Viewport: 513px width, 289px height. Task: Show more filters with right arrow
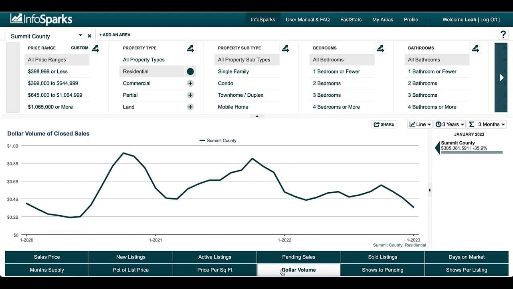click(x=501, y=77)
